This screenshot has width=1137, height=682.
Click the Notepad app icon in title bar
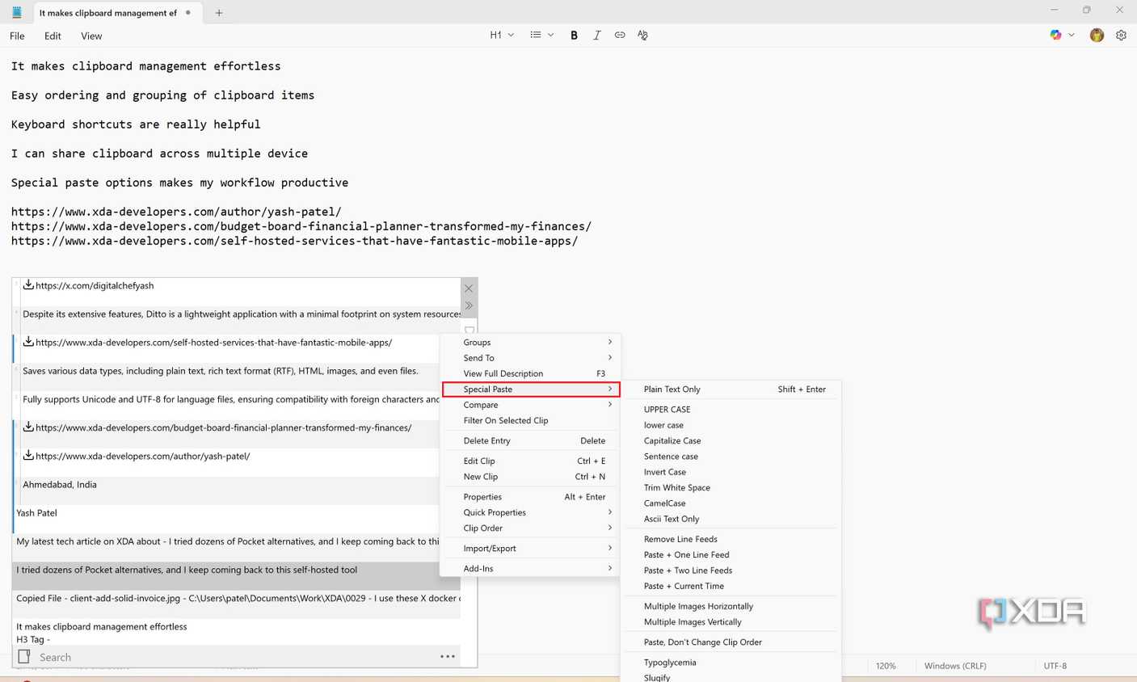(16, 12)
